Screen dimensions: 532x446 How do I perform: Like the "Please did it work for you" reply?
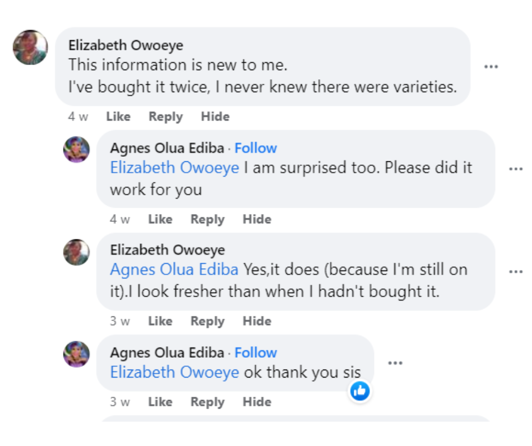click(x=160, y=219)
